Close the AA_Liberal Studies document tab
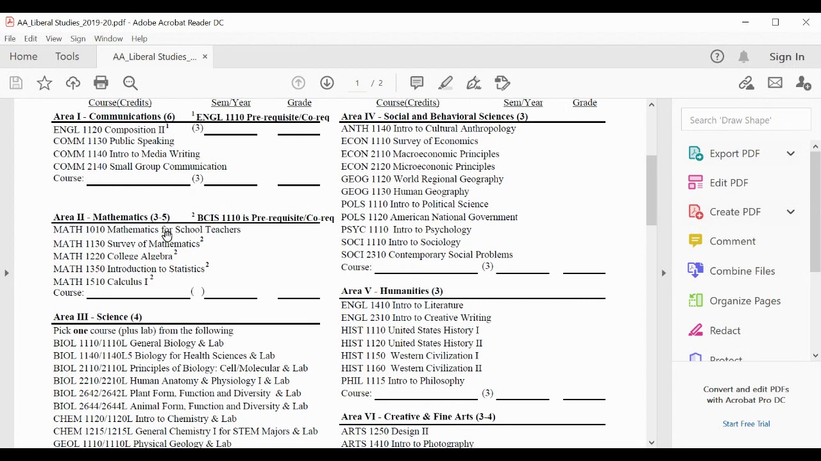Viewport: 821px width, 461px height. coord(205,57)
